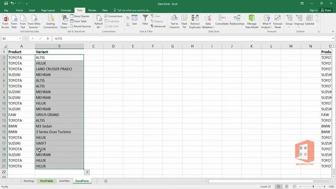This screenshot has height=189, width=336.
Task: Click Remove Duplicates tool
Action: pos(195,22)
